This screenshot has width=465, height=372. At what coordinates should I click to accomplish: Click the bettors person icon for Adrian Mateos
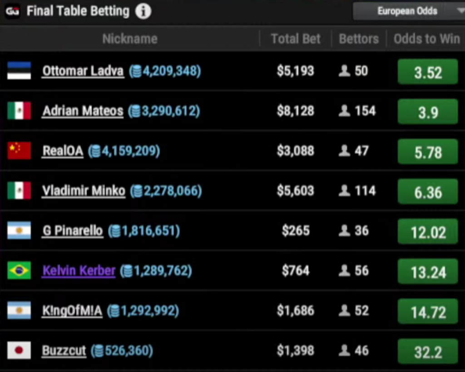(x=345, y=111)
